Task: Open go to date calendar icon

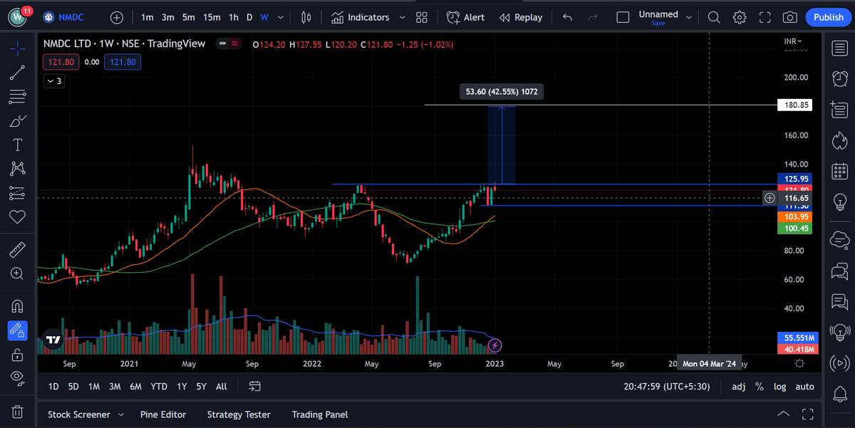Action: (x=255, y=386)
